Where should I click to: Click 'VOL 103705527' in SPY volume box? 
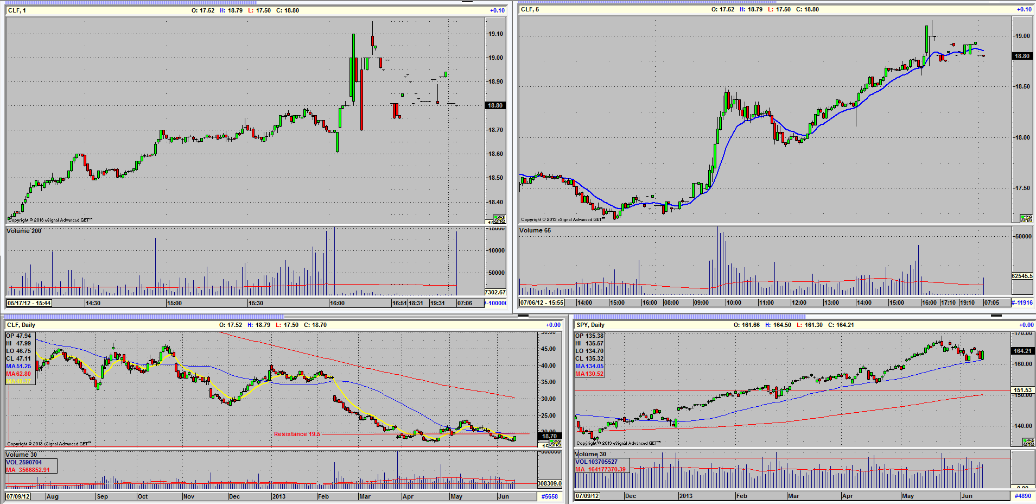pos(596,462)
